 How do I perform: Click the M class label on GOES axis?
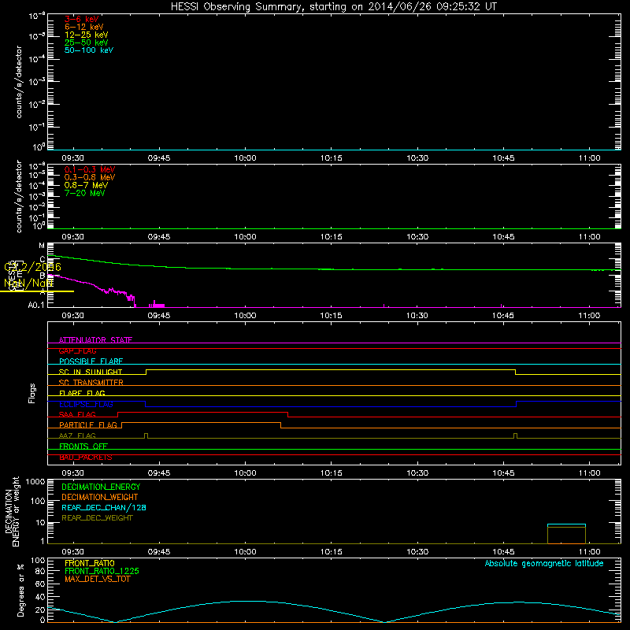[x=42, y=246]
